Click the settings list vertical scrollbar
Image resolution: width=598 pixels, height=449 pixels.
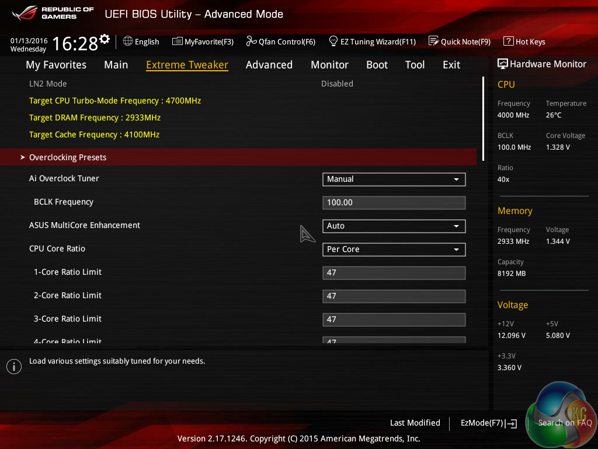click(483, 119)
